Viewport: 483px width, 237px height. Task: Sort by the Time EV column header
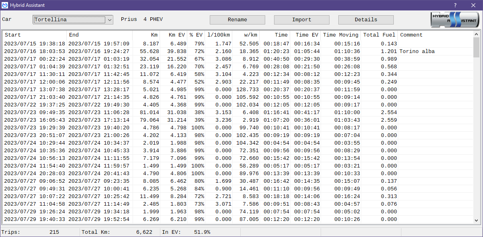(x=305, y=35)
